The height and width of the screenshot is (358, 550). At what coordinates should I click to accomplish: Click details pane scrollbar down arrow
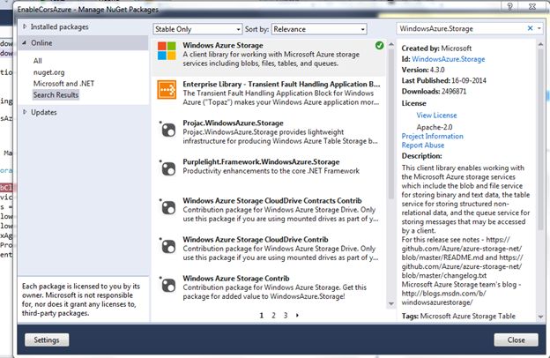540,317
